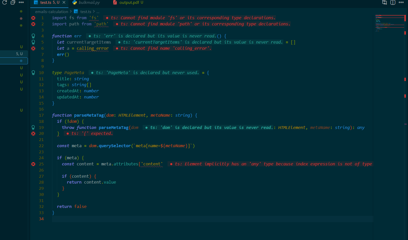Viewport: 408px width, 240px height.
Task: Click the empty line 34 in the editor
Action: (213, 219)
